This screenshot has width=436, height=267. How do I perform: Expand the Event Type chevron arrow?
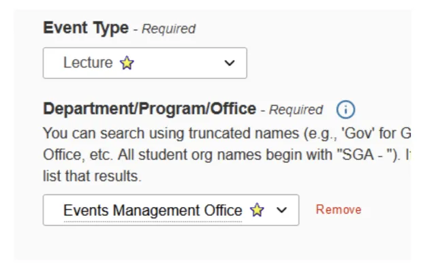[230, 63]
